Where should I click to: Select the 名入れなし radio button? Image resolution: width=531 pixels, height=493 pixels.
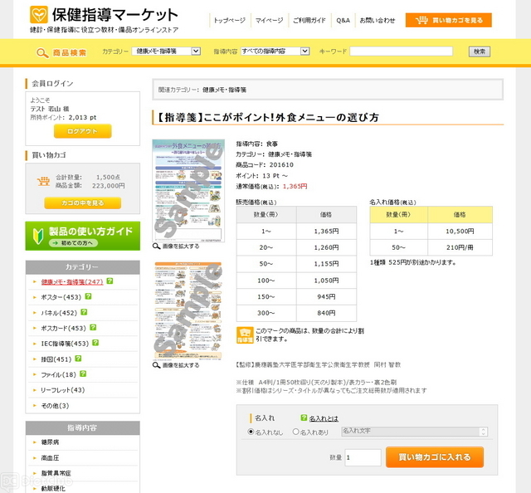[251, 432]
